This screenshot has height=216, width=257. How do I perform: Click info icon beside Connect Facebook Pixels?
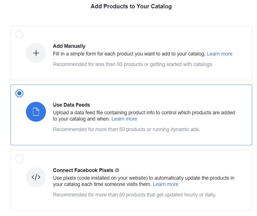[117, 170]
